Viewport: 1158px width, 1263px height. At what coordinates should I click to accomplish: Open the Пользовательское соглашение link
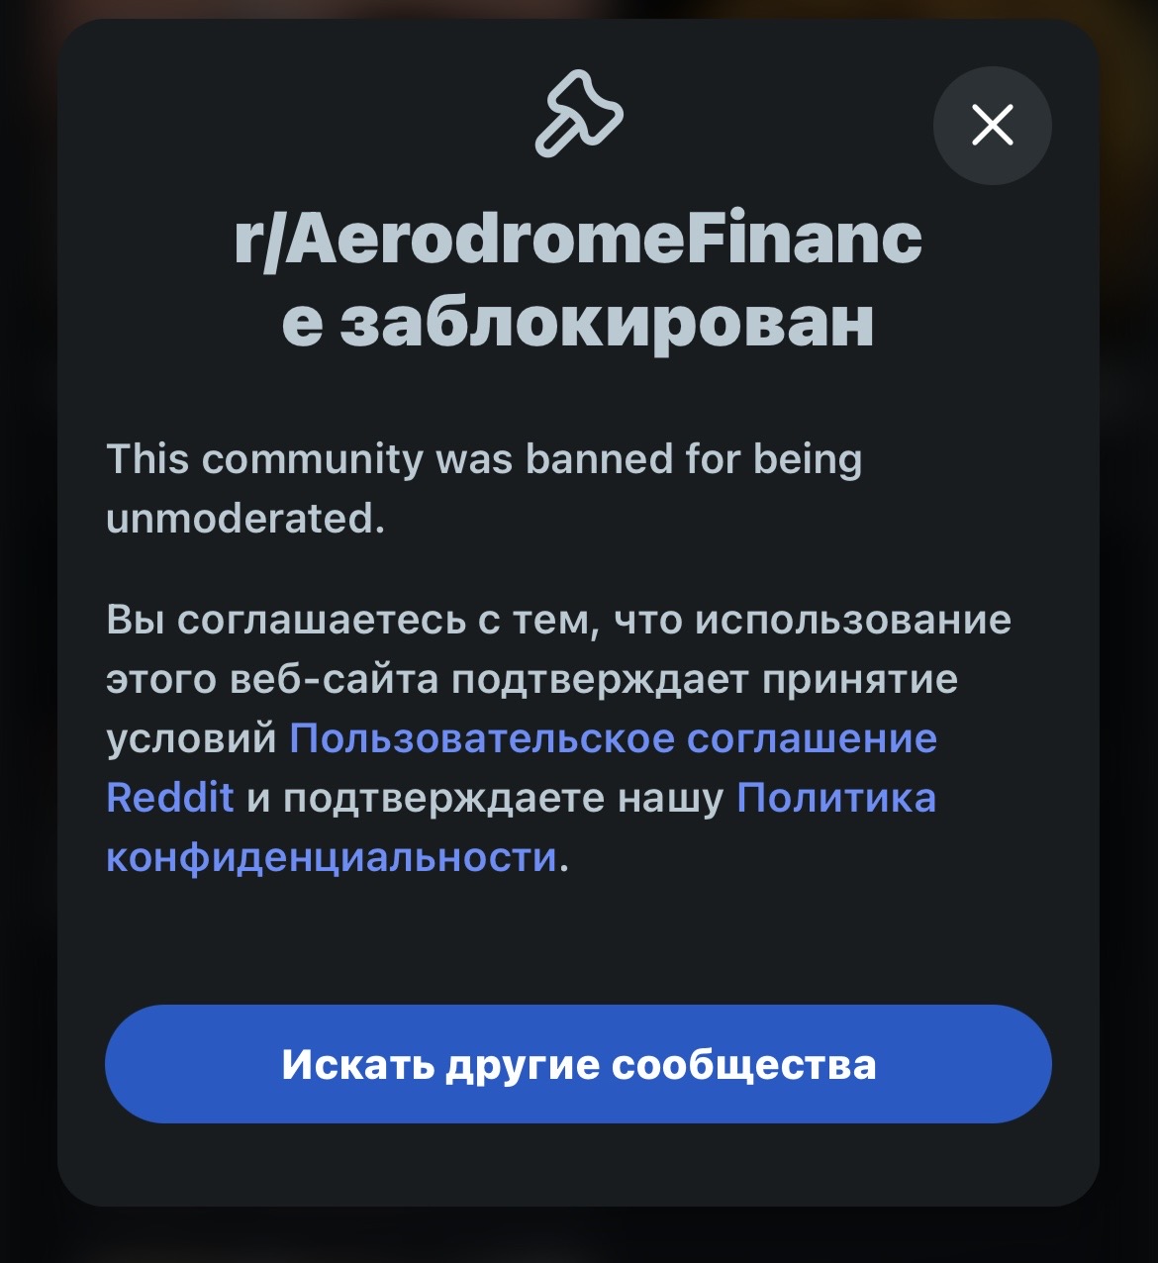[x=613, y=738]
